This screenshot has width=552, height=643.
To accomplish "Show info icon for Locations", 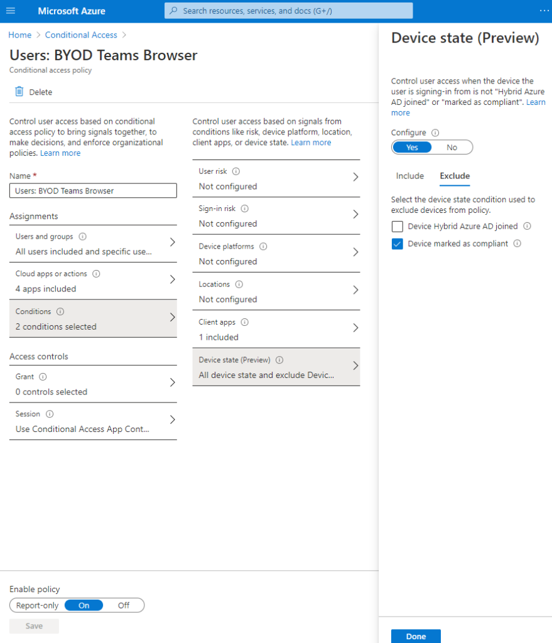I will (239, 284).
